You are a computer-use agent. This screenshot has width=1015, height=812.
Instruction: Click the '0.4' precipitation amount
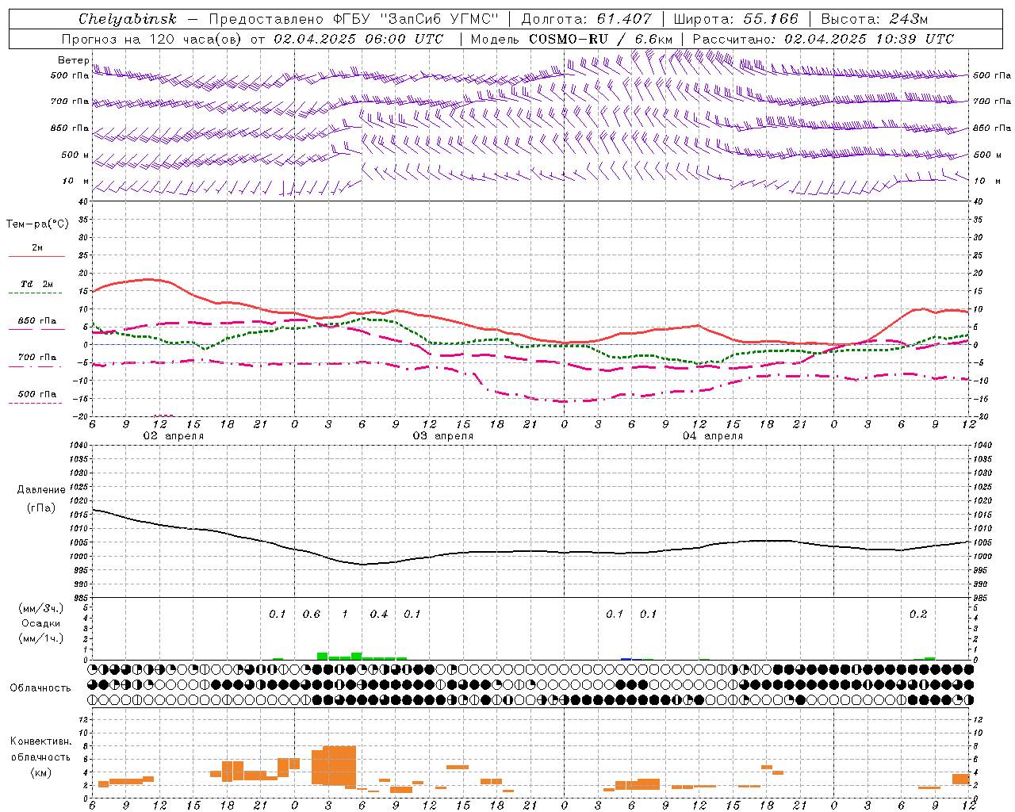[379, 614]
